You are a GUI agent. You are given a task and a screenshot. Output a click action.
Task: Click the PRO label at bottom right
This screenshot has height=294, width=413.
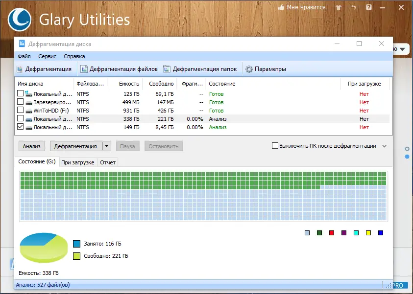point(398,286)
